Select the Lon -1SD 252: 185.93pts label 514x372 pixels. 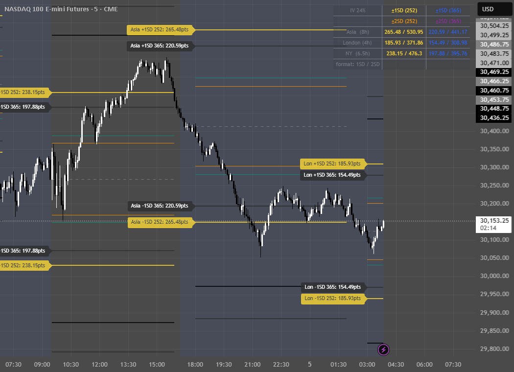333,298
